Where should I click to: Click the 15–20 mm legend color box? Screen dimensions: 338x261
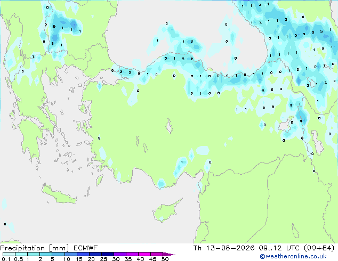[x=83, y=254]
